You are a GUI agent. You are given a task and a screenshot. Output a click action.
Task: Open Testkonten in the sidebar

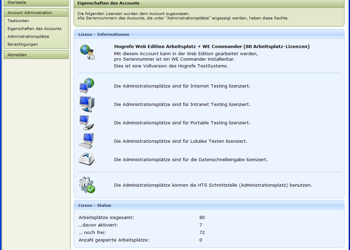click(18, 21)
